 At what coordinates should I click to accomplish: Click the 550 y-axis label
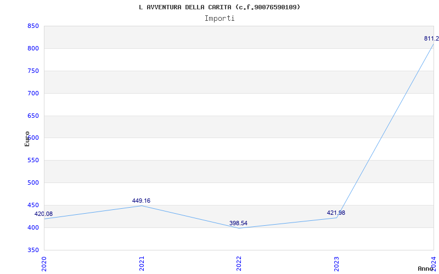click(33, 160)
